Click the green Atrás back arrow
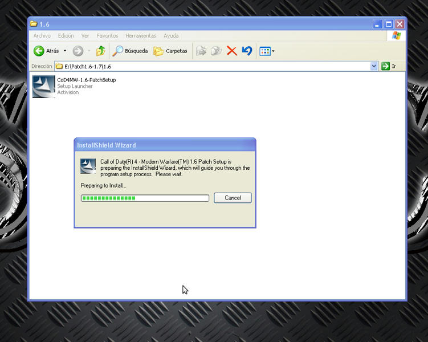This screenshot has height=342, width=428. tap(39, 51)
